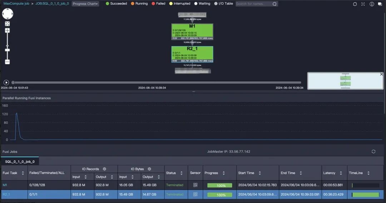Open the Progress Chart dropdown
The height and width of the screenshot is (203, 386).
coord(85,4)
